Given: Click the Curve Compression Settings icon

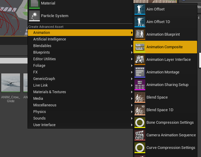Looking at the screenshot, I should click(140, 147).
